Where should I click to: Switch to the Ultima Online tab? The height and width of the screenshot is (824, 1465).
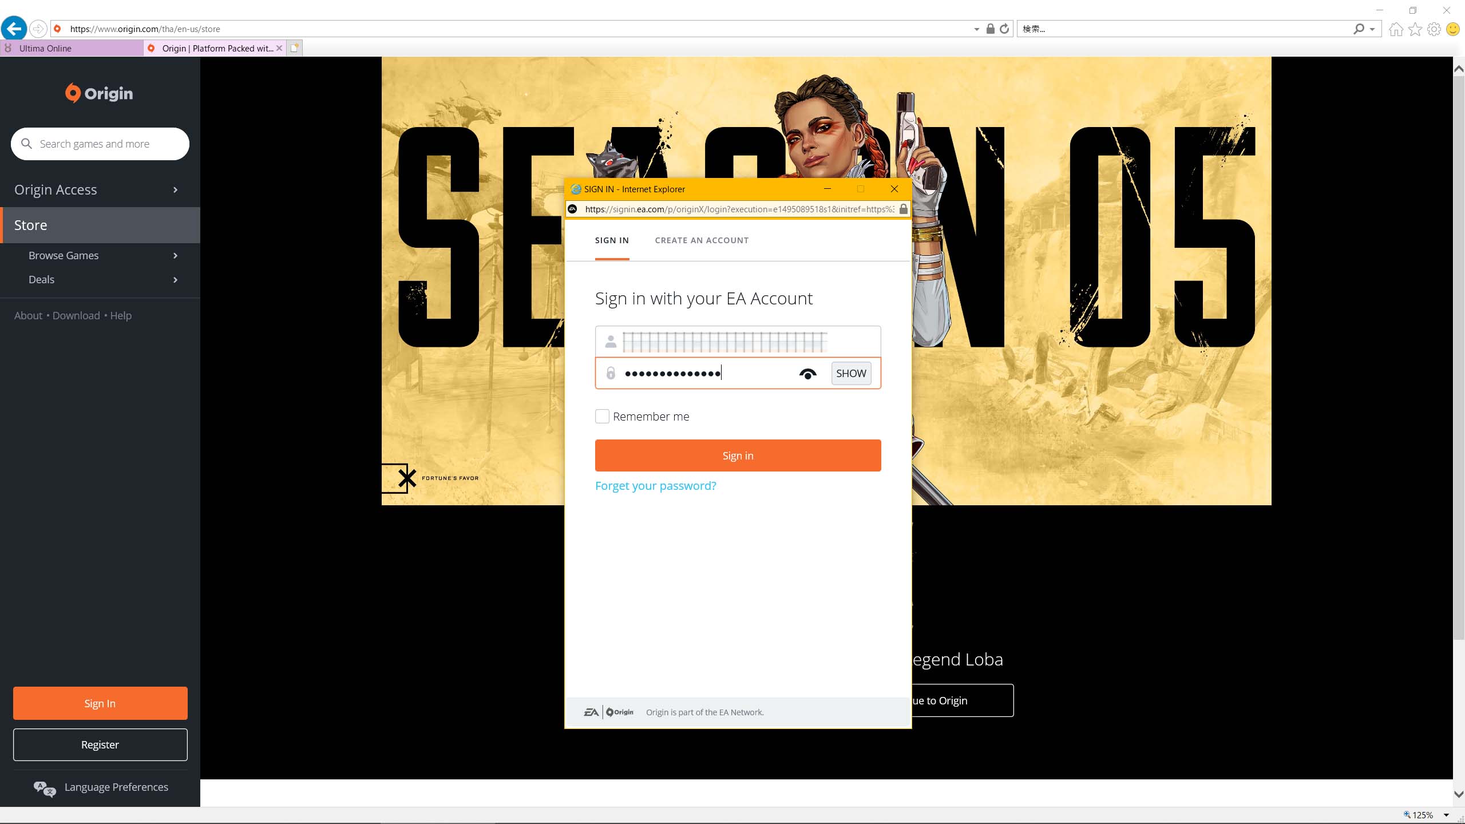pos(72,48)
